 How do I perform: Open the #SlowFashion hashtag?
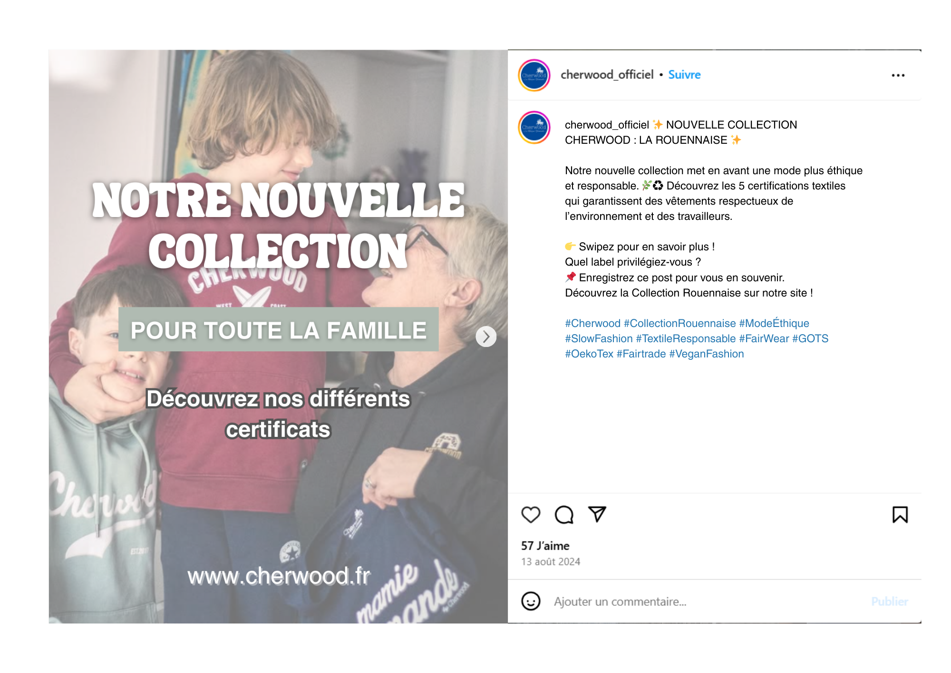[599, 338]
